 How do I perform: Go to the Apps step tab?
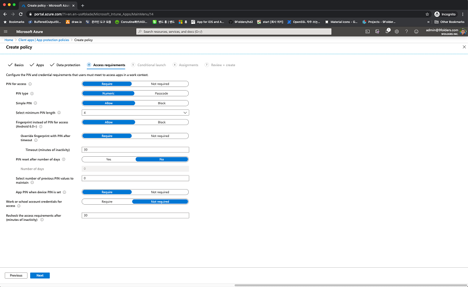pos(37,65)
